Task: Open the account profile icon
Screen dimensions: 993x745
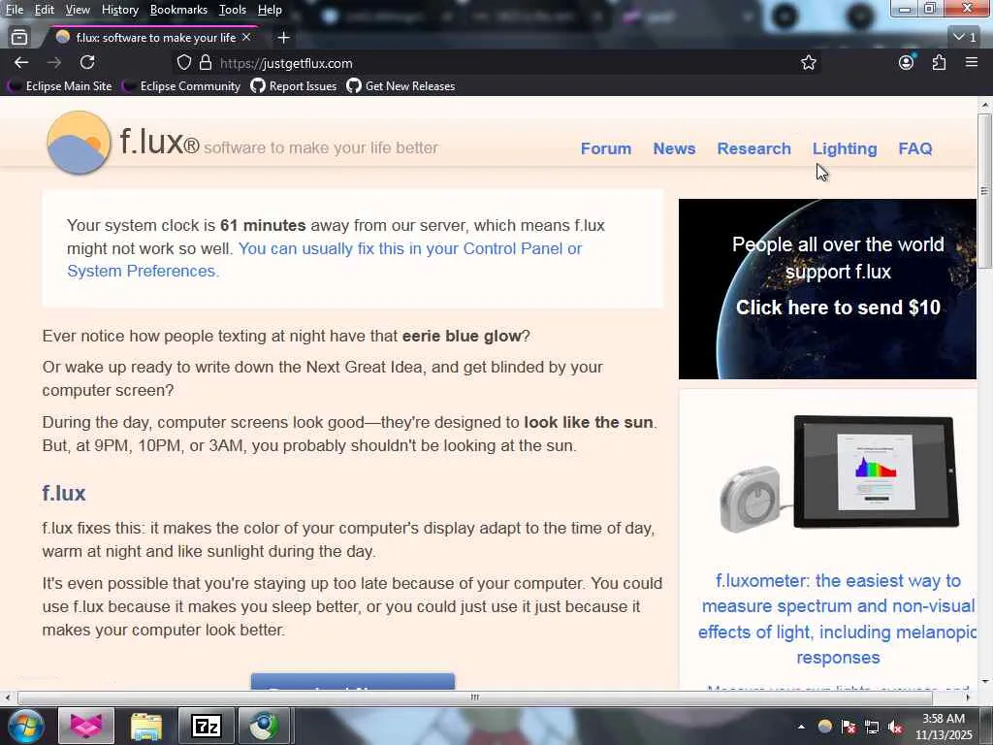Action: tap(907, 63)
